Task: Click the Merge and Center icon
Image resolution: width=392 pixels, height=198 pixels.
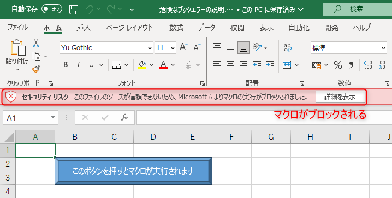Action: tap(287, 65)
